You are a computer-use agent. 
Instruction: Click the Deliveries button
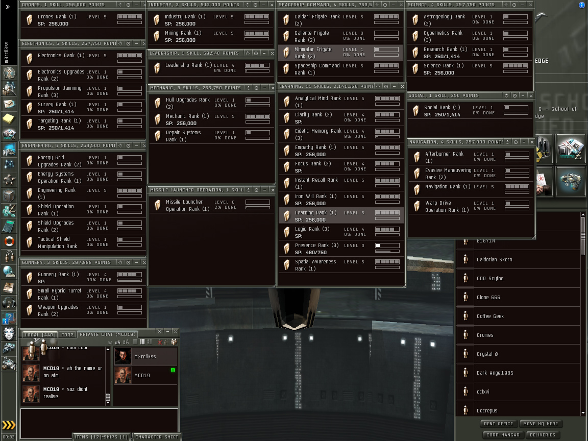(542, 435)
